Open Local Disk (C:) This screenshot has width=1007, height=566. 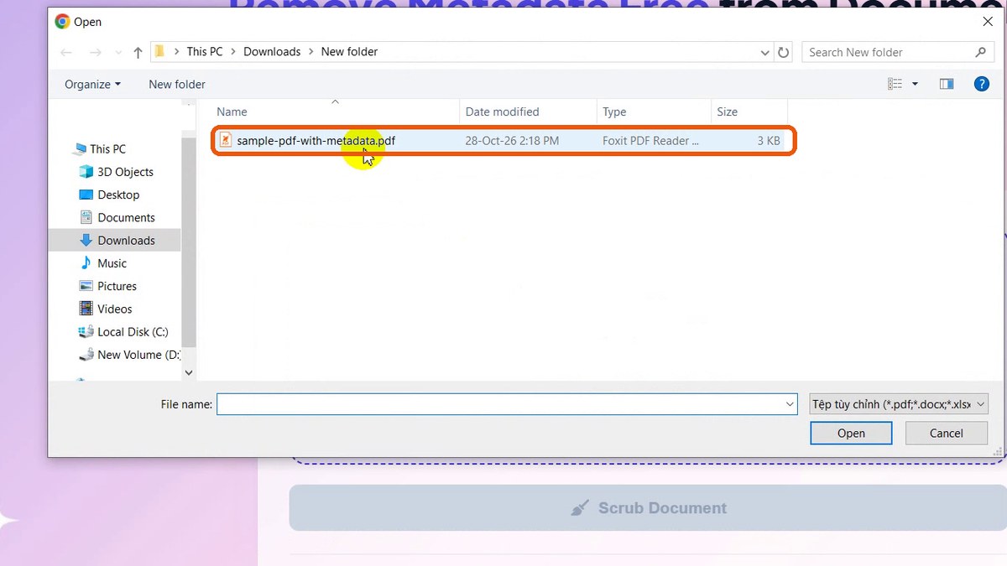pos(133,332)
